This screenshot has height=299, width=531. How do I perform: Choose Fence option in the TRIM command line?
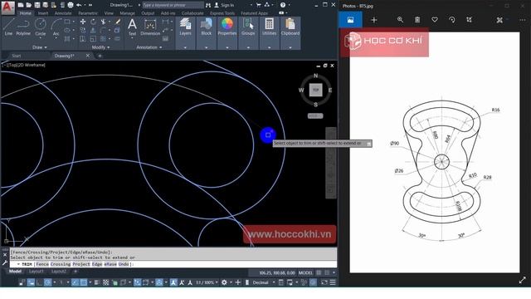pyautogui.click(x=42, y=264)
